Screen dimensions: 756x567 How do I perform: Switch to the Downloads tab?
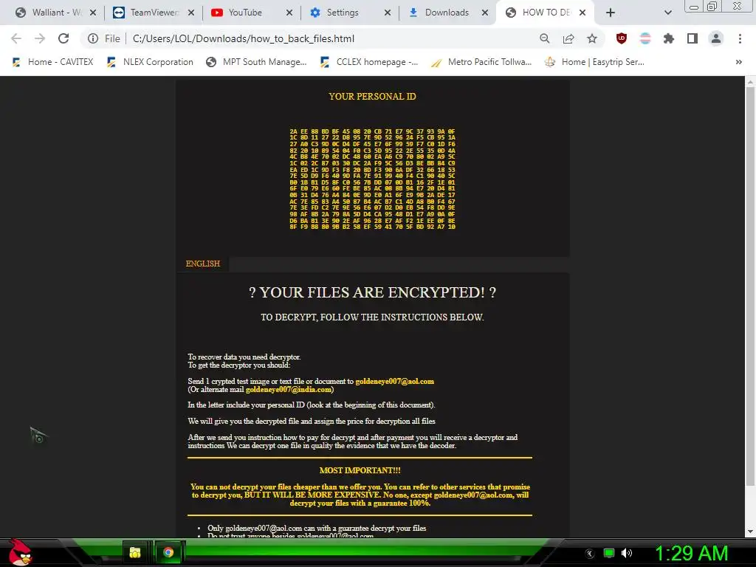pos(446,13)
